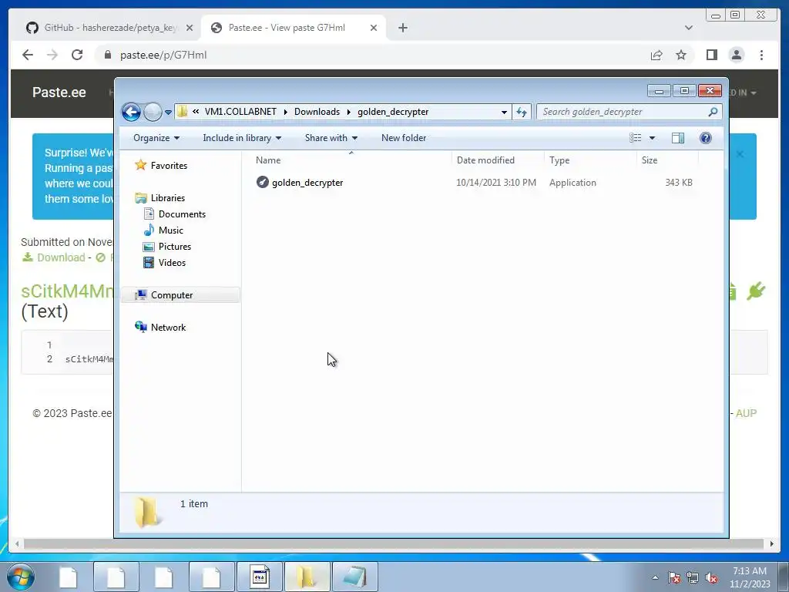Open the Music library

(x=170, y=230)
